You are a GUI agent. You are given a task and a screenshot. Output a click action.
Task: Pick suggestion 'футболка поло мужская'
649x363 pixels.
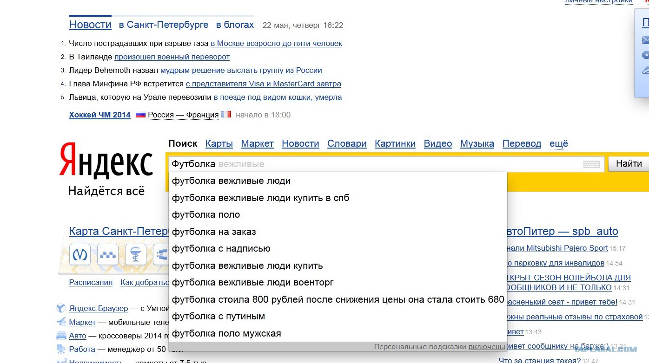coord(226,333)
